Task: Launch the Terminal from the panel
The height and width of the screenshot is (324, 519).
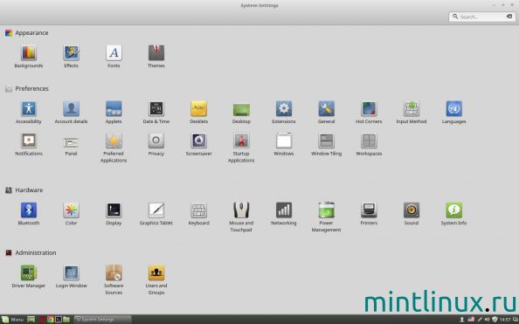Action: pos(59,320)
